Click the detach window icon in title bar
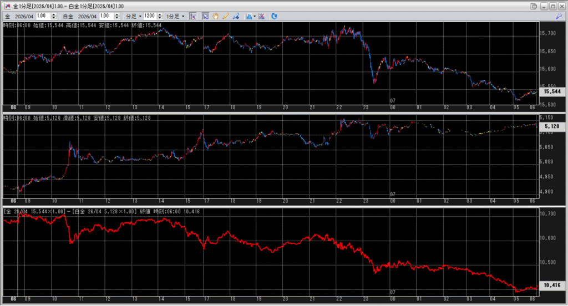 point(534,6)
